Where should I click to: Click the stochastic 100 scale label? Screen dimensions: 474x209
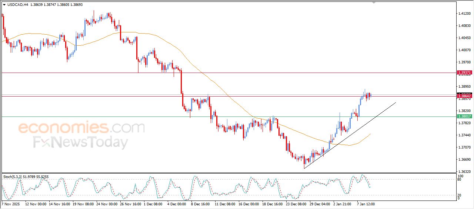pos(461,176)
